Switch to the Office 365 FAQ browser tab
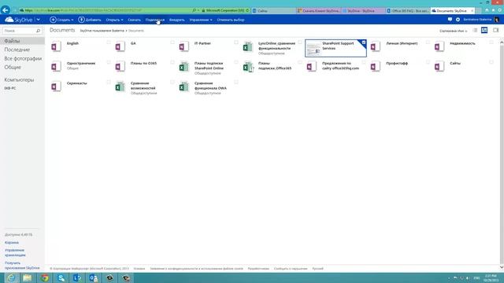Image resolution: width=504 pixels, height=283 pixels. coord(408,10)
